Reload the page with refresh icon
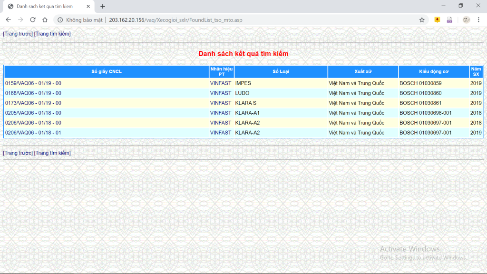 tap(33, 20)
